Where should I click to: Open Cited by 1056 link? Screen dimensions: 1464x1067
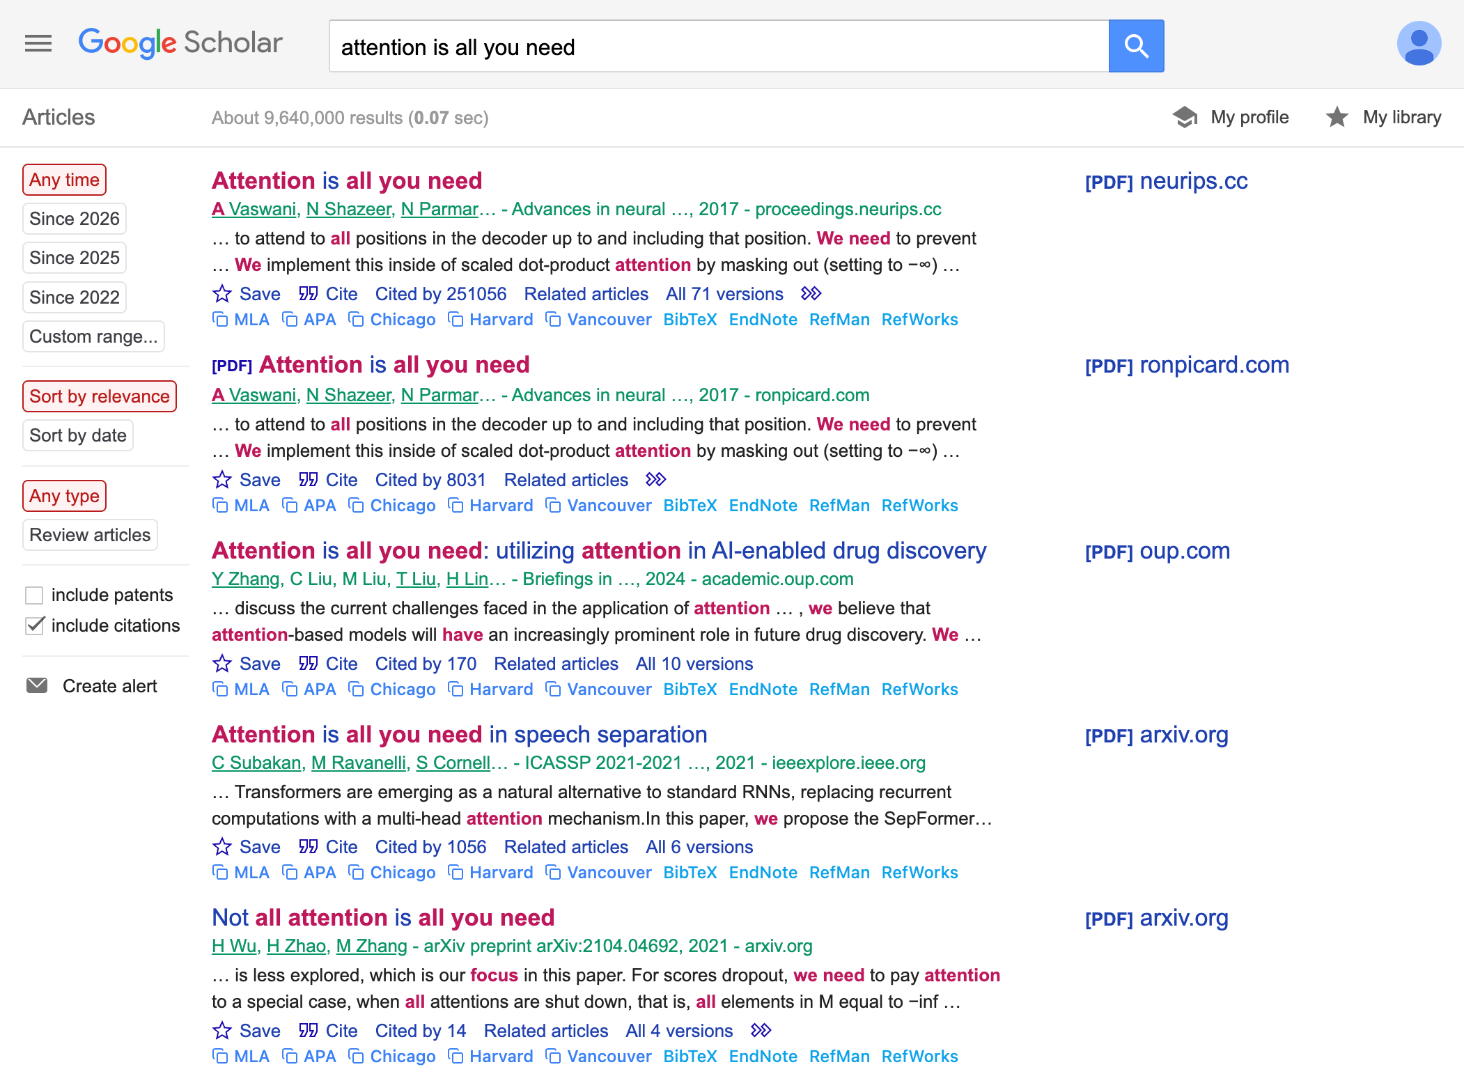[430, 847]
